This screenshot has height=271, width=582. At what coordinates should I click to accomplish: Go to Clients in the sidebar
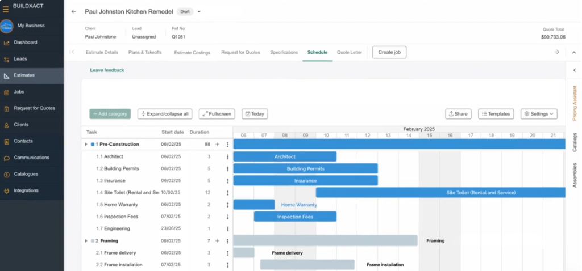(32, 125)
